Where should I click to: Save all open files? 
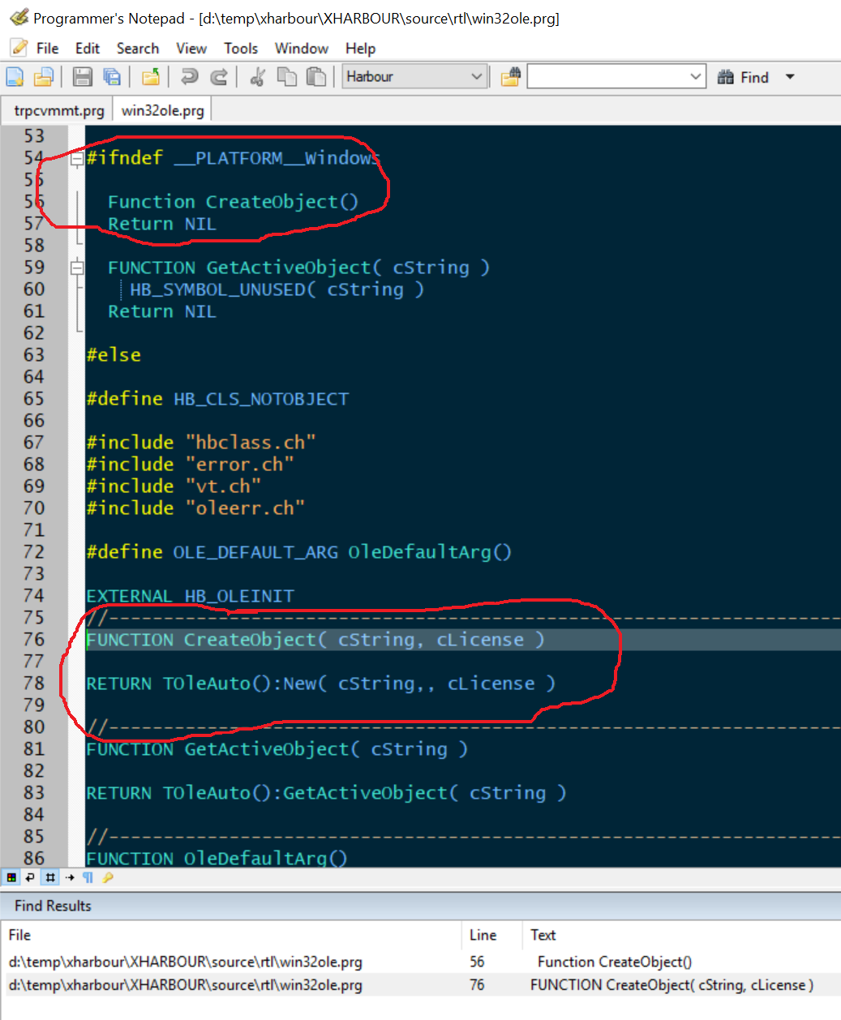pyautogui.click(x=112, y=77)
